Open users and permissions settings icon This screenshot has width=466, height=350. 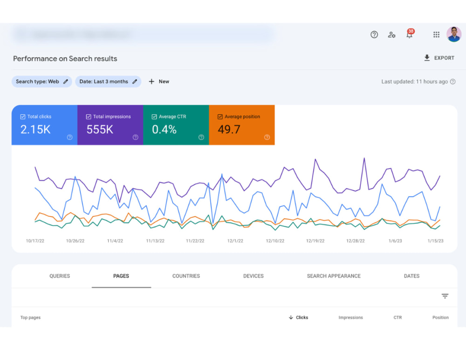point(392,35)
